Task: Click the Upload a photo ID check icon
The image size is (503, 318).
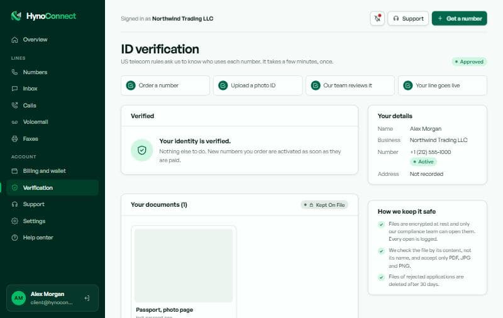Action: coord(223,85)
